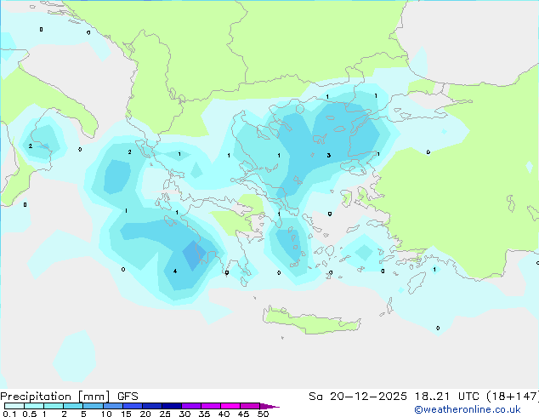
Task: Select the 30–35 mm purple legend swatch
Action: tap(190, 406)
